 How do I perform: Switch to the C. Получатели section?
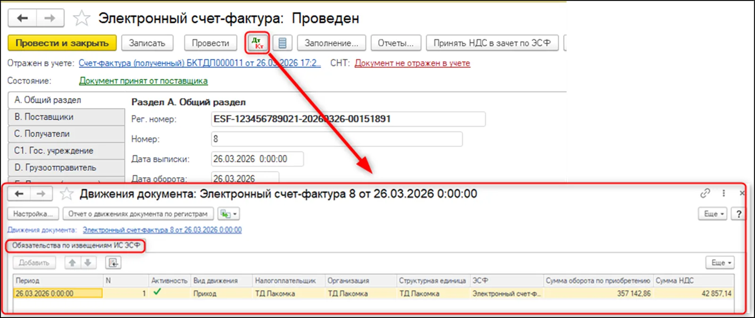tap(67, 134)
